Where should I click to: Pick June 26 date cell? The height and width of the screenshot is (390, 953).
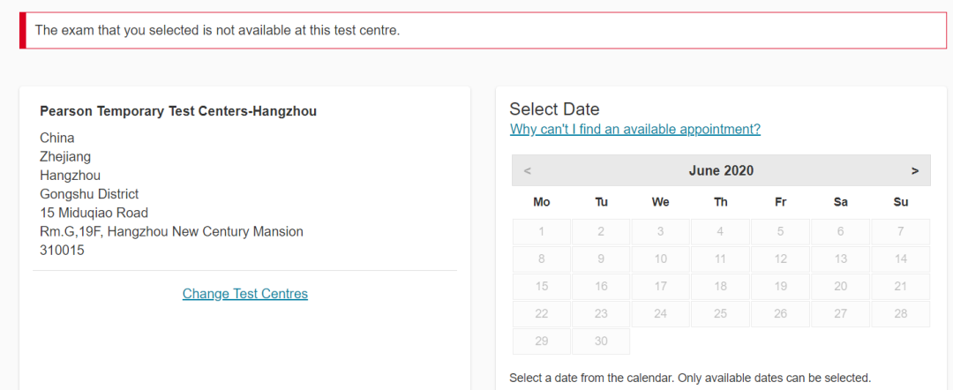tap(780, 314)
